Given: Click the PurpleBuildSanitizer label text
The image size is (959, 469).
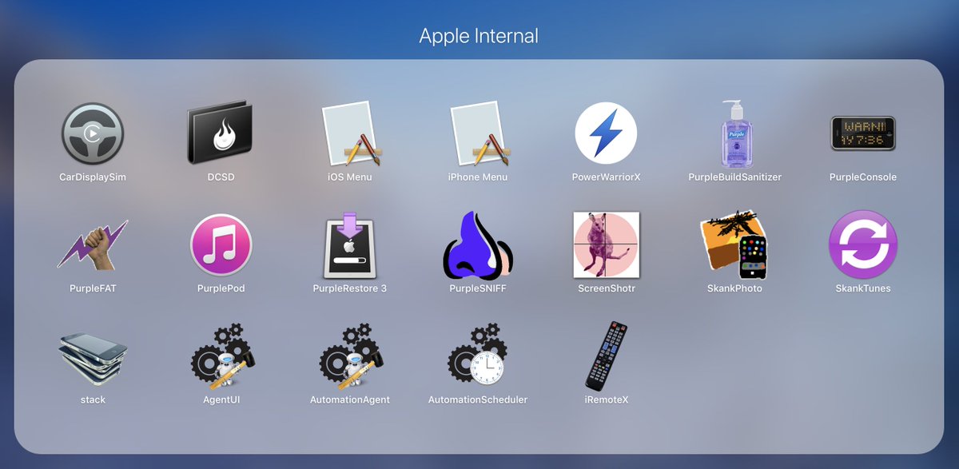Looking at the screenshot, I should (x=734, y=177).
